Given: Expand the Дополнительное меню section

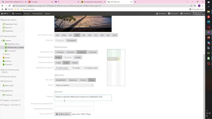Looking at the screenshot, I should [x=1, y=70].
